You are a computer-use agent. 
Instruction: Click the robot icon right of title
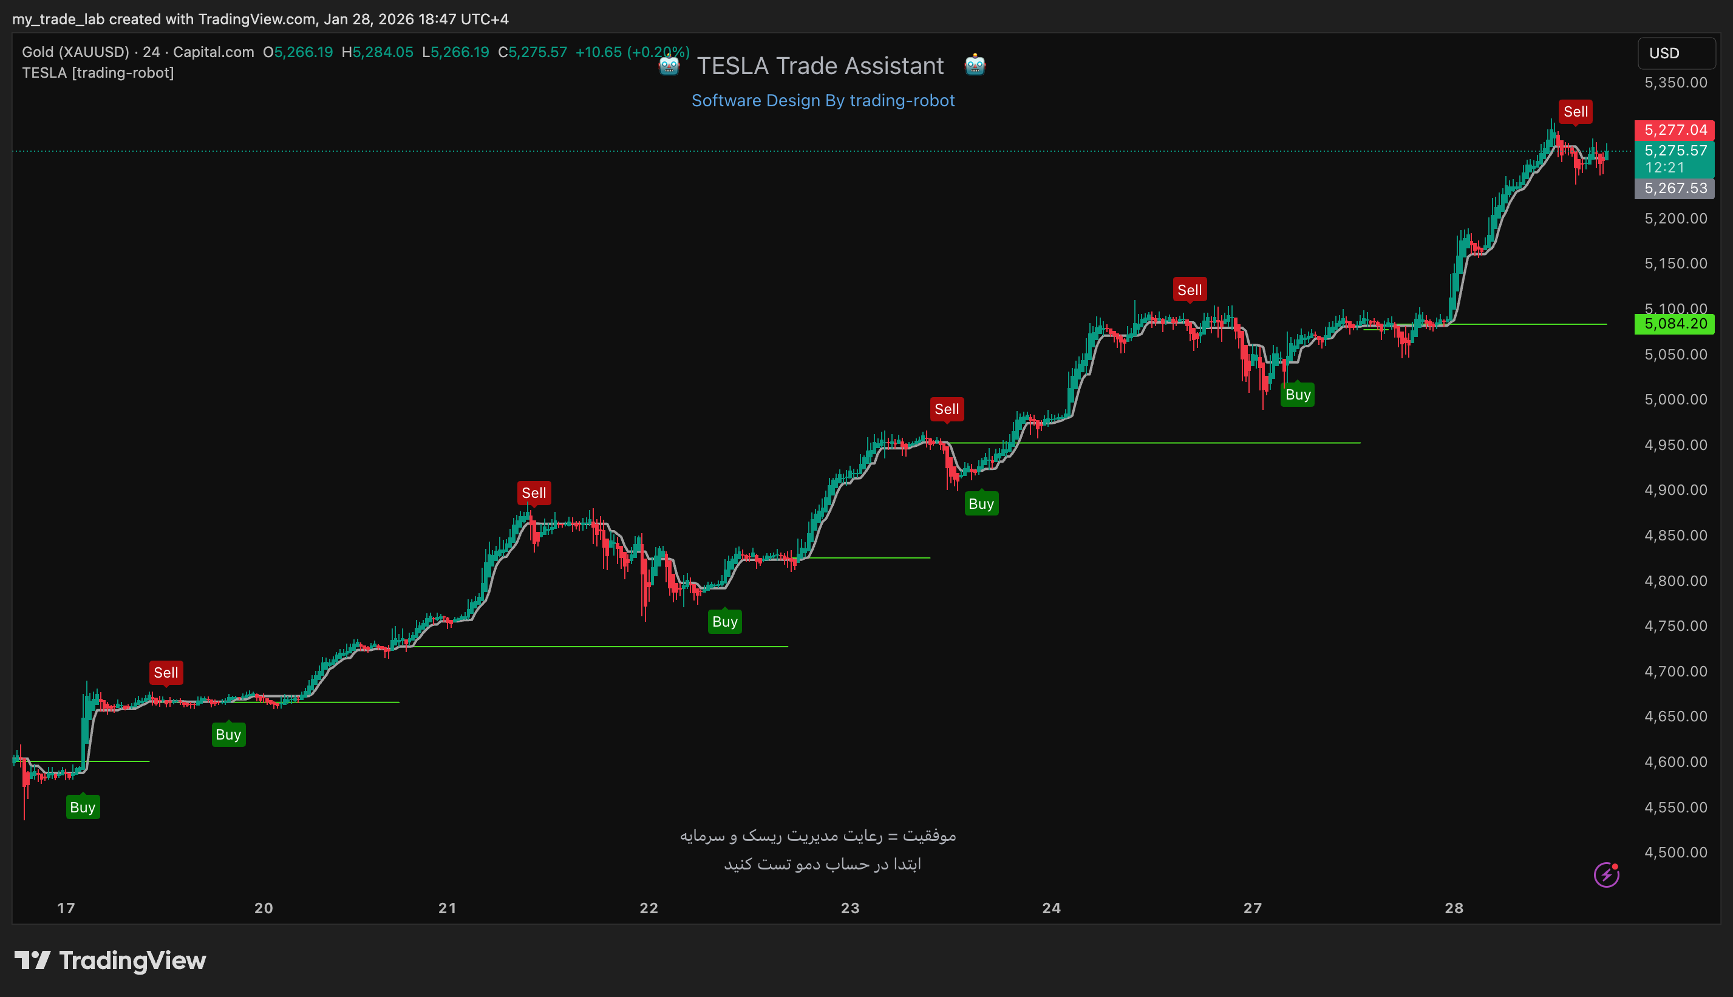975,66
